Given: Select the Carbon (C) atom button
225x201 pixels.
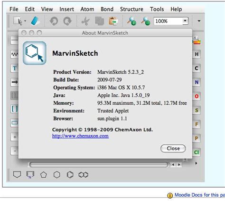Looking at the screenshot, I should coord(197,68).
